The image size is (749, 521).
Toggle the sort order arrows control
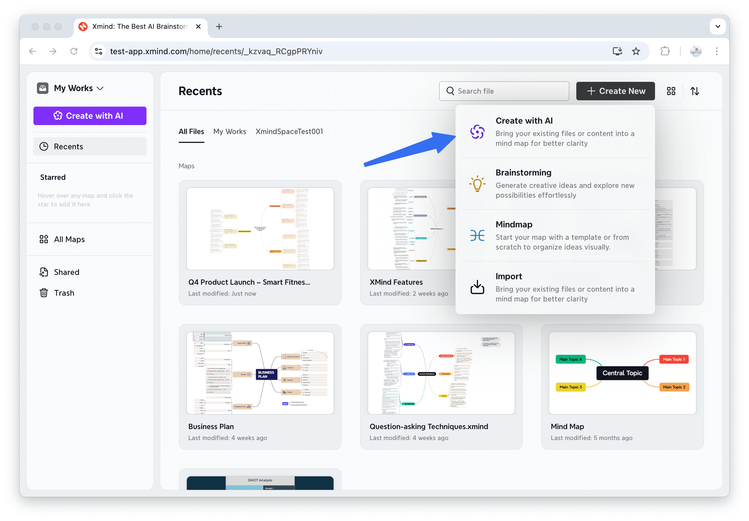point(695,91)
